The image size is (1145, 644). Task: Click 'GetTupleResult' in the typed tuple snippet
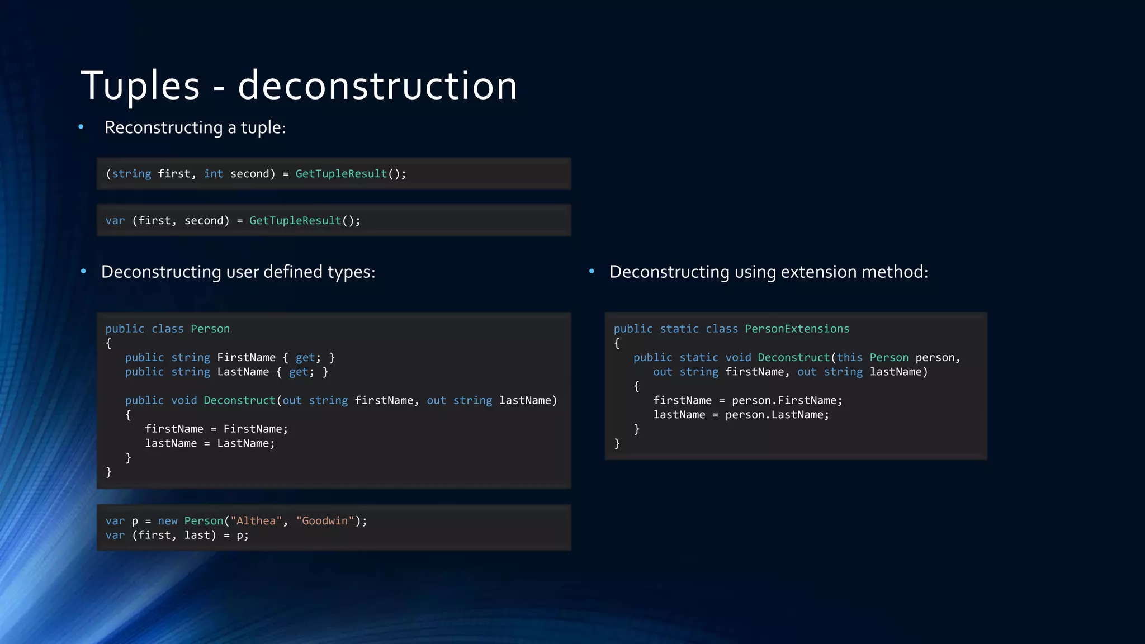[341, 174]
